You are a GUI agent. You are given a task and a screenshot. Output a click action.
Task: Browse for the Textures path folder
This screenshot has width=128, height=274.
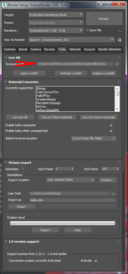[x=117, y=64]
